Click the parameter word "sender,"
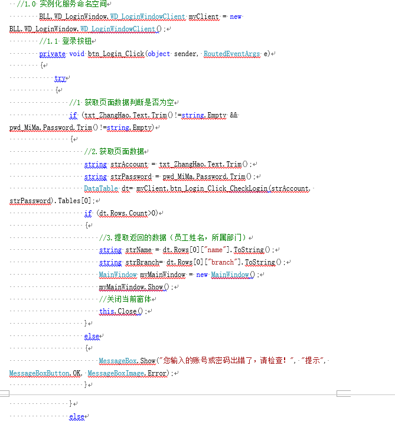The image size is (395, 424). [x=186, y=54]
